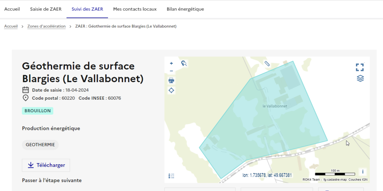Open Zones d'accélération breadcrumb link
This screenshot has height=191, width=383.
click(x=46, y=26)
